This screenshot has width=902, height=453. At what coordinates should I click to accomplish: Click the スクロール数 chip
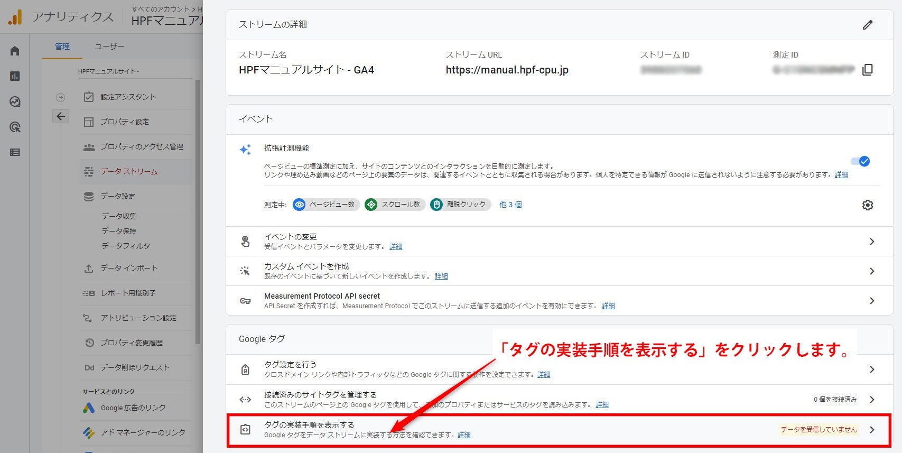pos(395,205)
